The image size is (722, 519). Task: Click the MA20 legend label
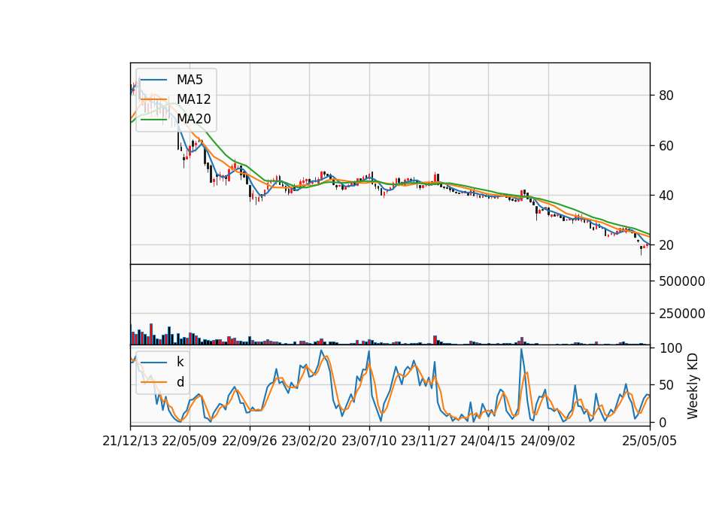[193, 119]
